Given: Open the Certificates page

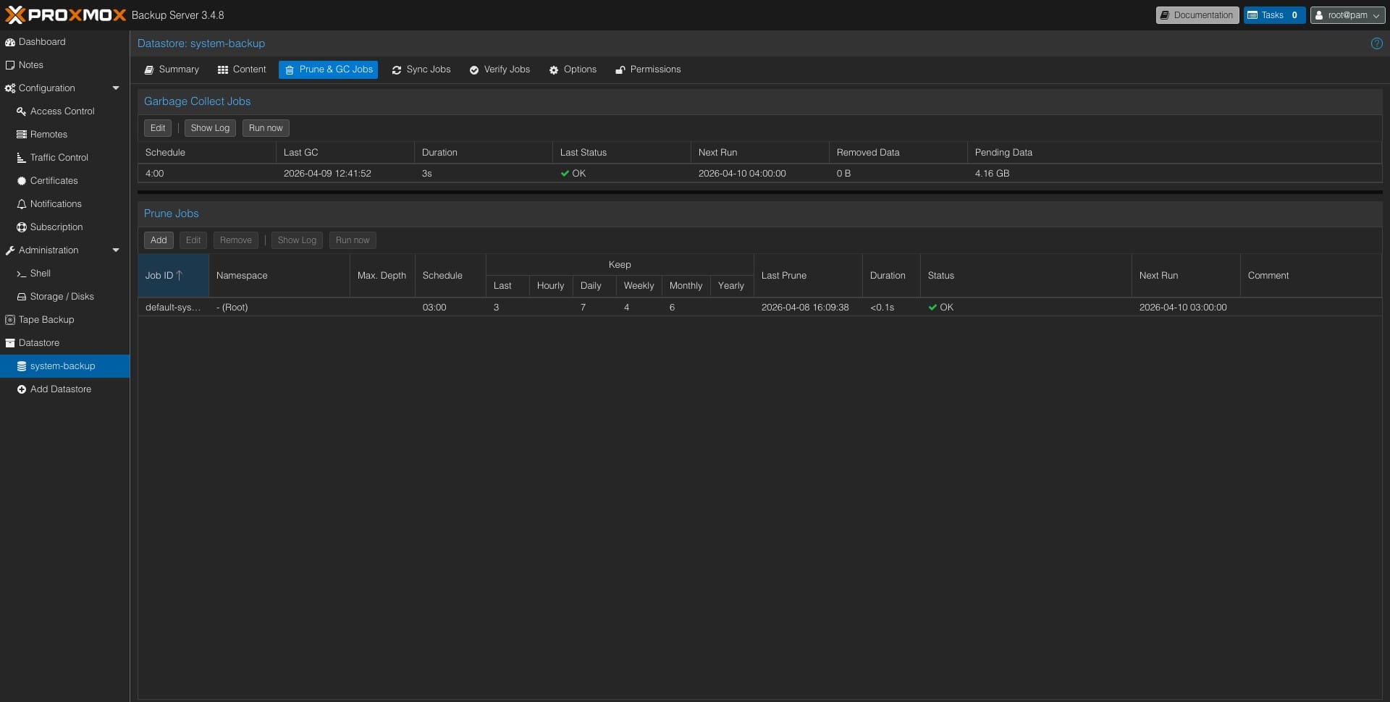Looking at the screenshot, I should [x=54, y=181].
